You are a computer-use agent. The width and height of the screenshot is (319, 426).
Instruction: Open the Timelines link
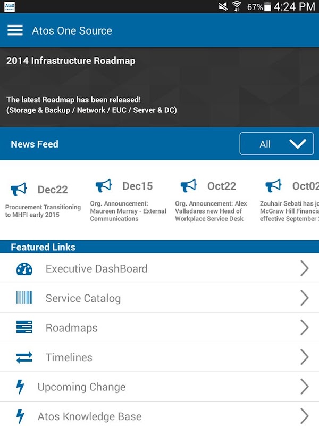tap(159, 357)
